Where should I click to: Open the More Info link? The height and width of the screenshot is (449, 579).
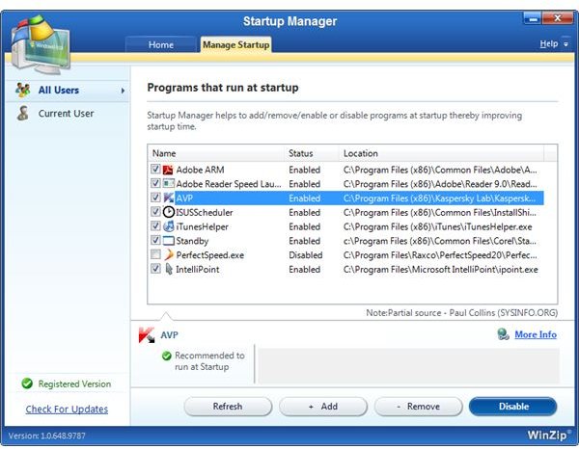pyautogui.click(x=536, y=334)
